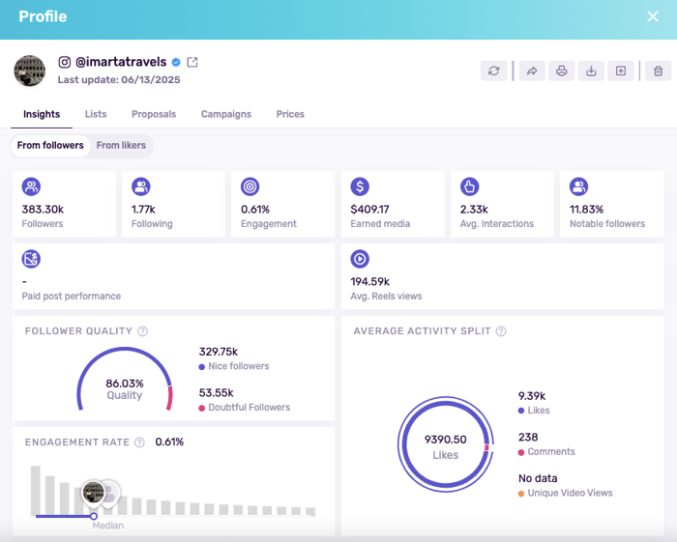The height and width of the screenshot is (542, 677).
Task: Click the refresh profile data icon
Action: tap(494, 71)
